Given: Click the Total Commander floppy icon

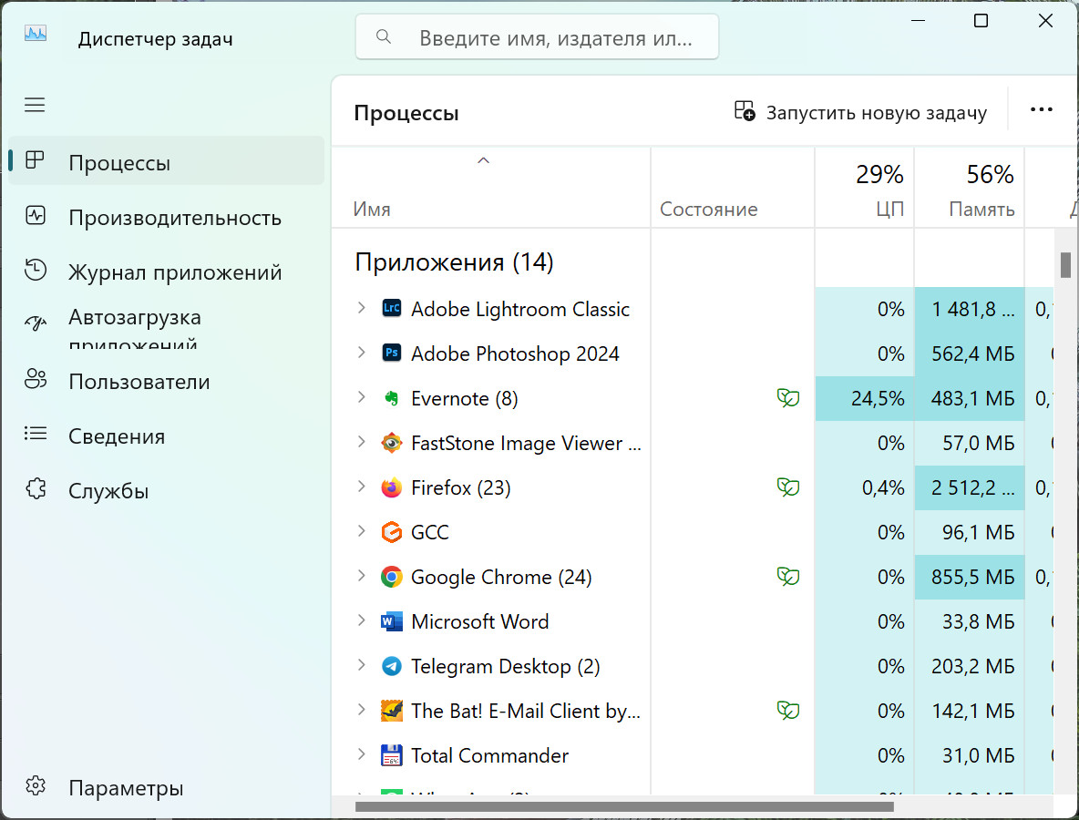Looking at the screenshot, I should point(392,755).
